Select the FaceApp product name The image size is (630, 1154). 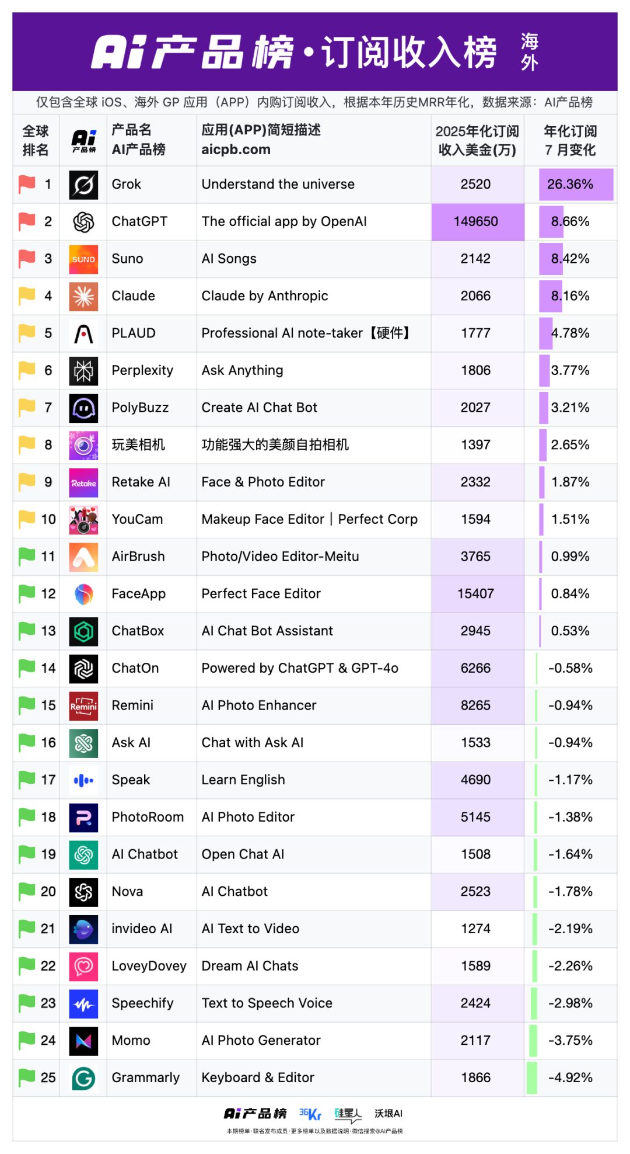point(139,594)
